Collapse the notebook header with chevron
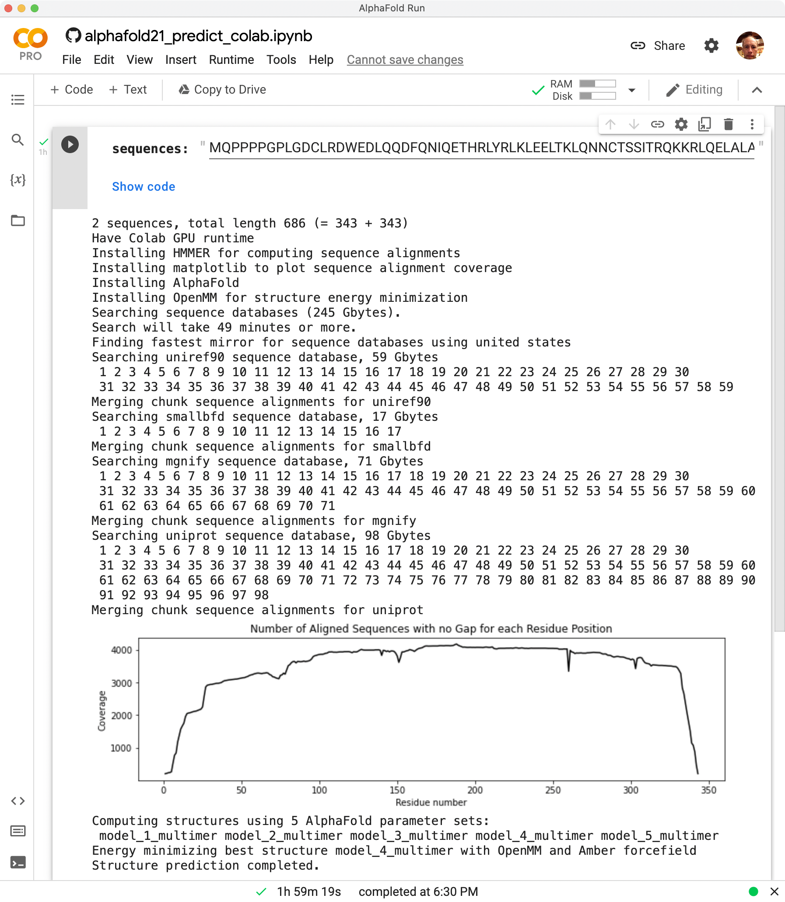The image size is (785, 902). click(x=757, y=90)
